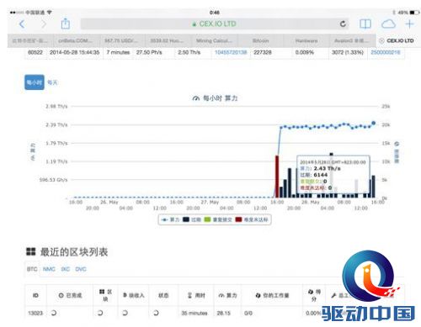Image resolution: width=421 pixels, height=327 pixels.
Task: Select the BTC coin tab
Action: (32, 269)
